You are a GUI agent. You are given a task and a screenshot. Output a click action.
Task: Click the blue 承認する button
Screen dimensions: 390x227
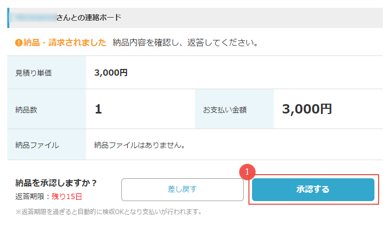pyautogui.click(x=313, y=190)
